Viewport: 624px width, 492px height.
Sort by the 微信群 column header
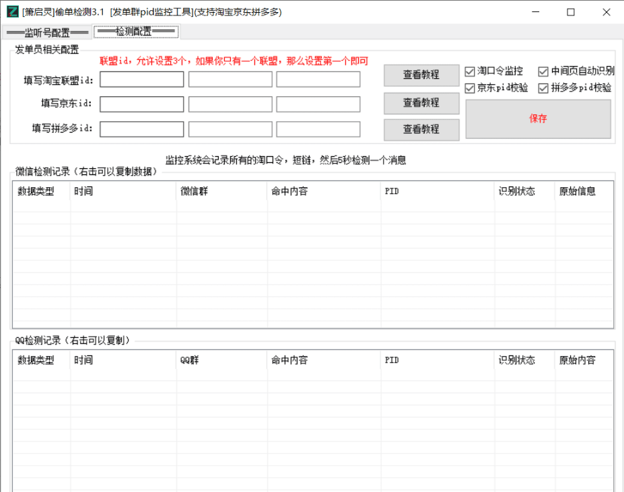[x=221, y=191]
